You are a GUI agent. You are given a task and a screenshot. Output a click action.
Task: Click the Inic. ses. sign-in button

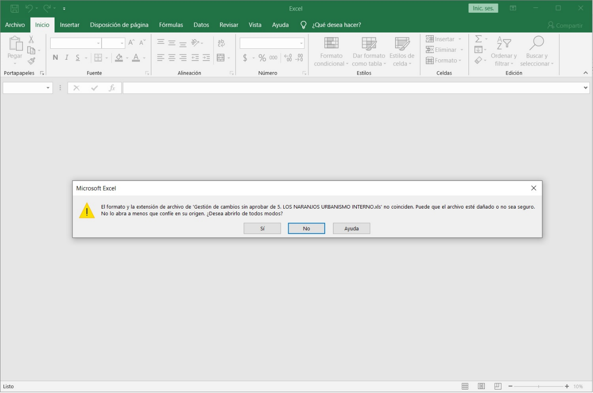coord(483,8)
